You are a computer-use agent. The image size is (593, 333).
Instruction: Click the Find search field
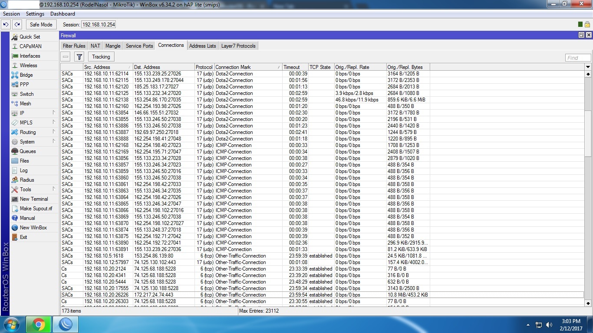pos(578,58)
